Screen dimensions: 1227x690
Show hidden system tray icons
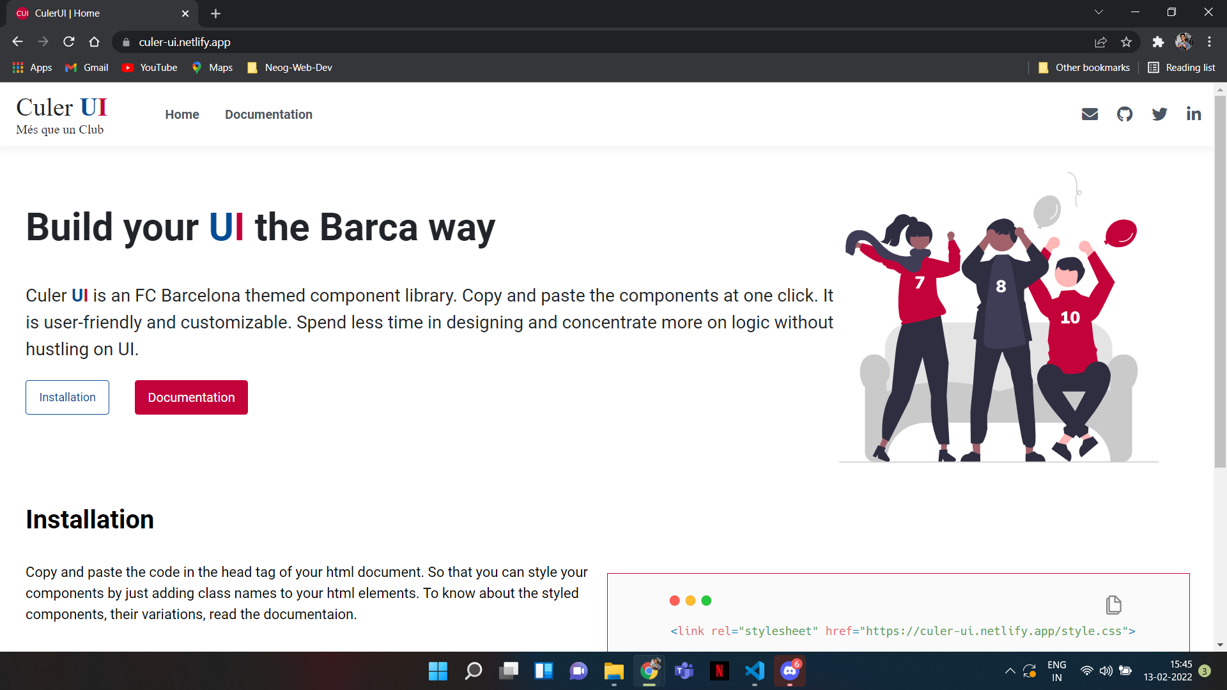coord(1010,671)
